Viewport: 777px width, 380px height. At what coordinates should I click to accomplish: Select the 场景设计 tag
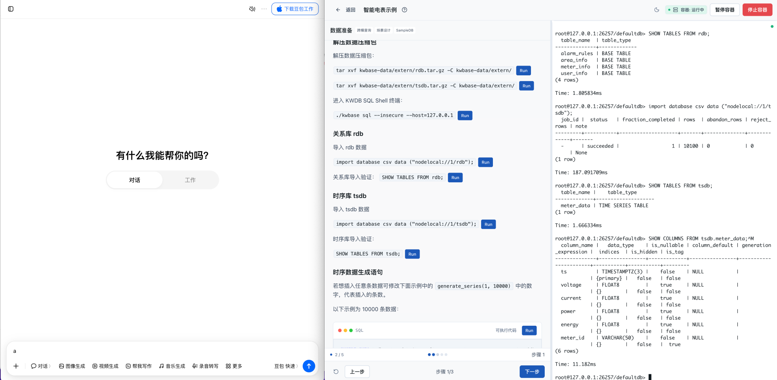tap(383, 30)
